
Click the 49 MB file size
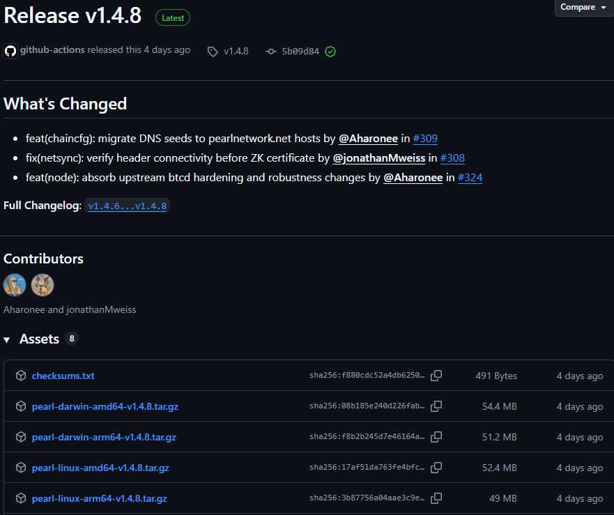(502, 498)
